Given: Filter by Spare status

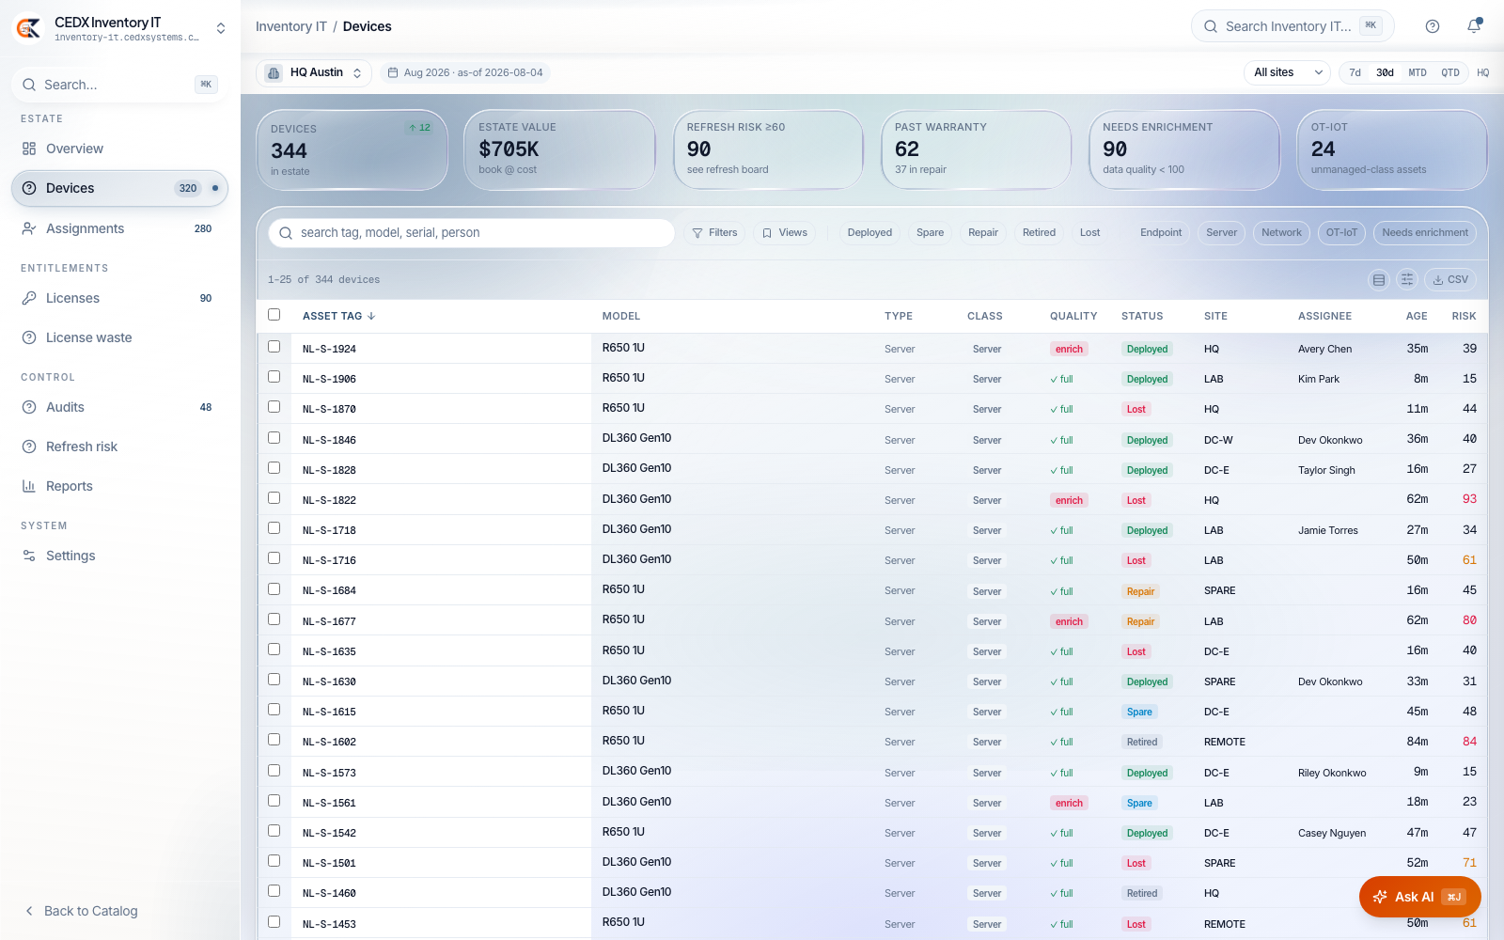Looking at the screenshot, I should point(930,232).
